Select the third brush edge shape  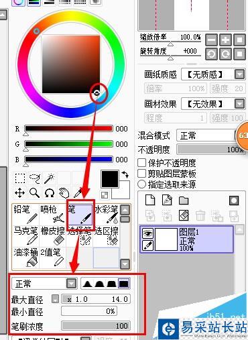(111, 284)
